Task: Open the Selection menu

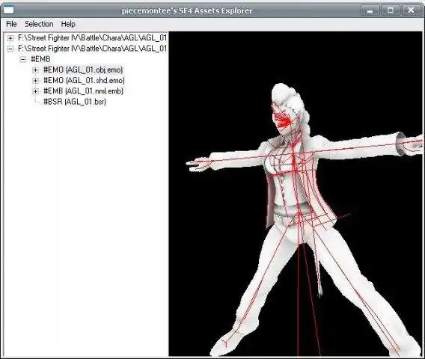Action: 39,24
